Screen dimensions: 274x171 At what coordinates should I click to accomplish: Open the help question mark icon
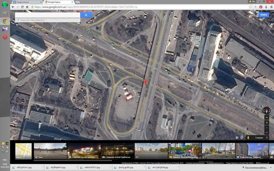[x=237, y=138]
